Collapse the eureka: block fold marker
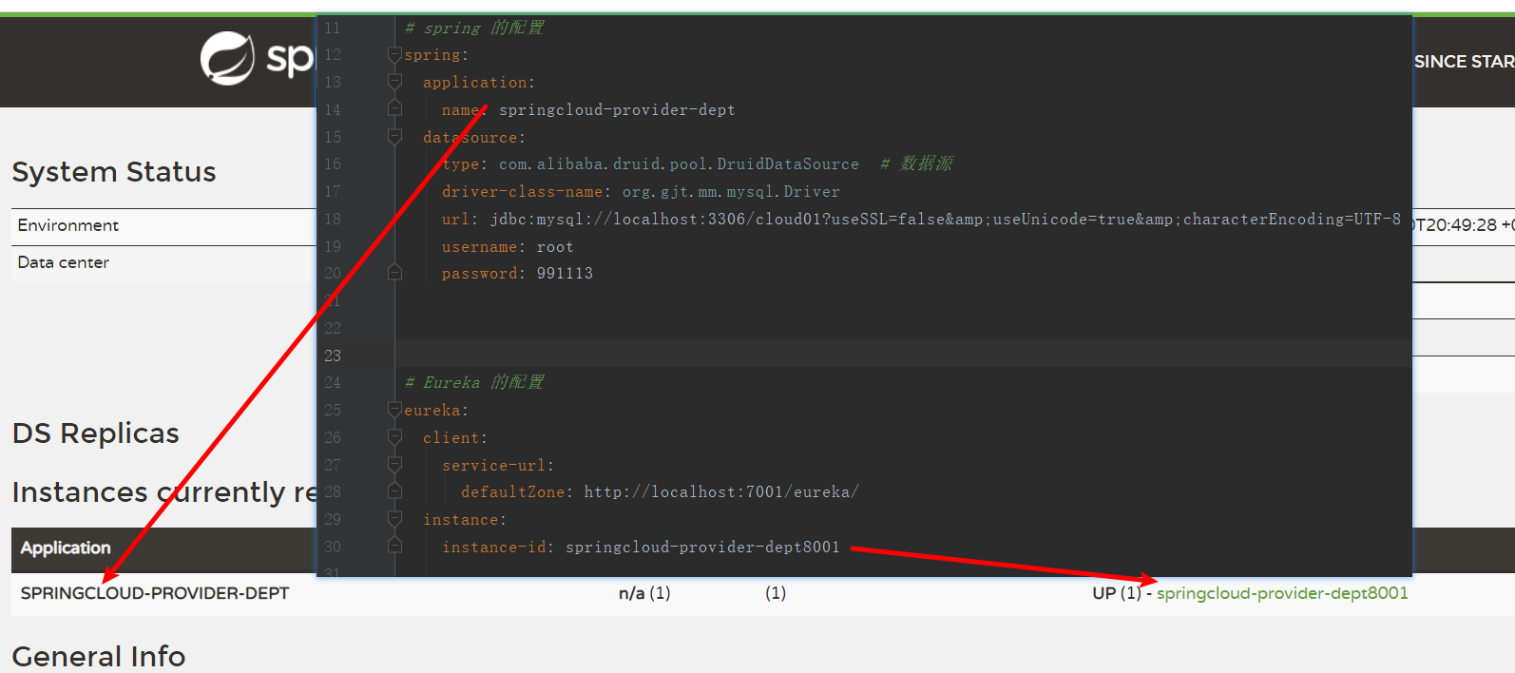1515x673 pixels. point(394,411)
